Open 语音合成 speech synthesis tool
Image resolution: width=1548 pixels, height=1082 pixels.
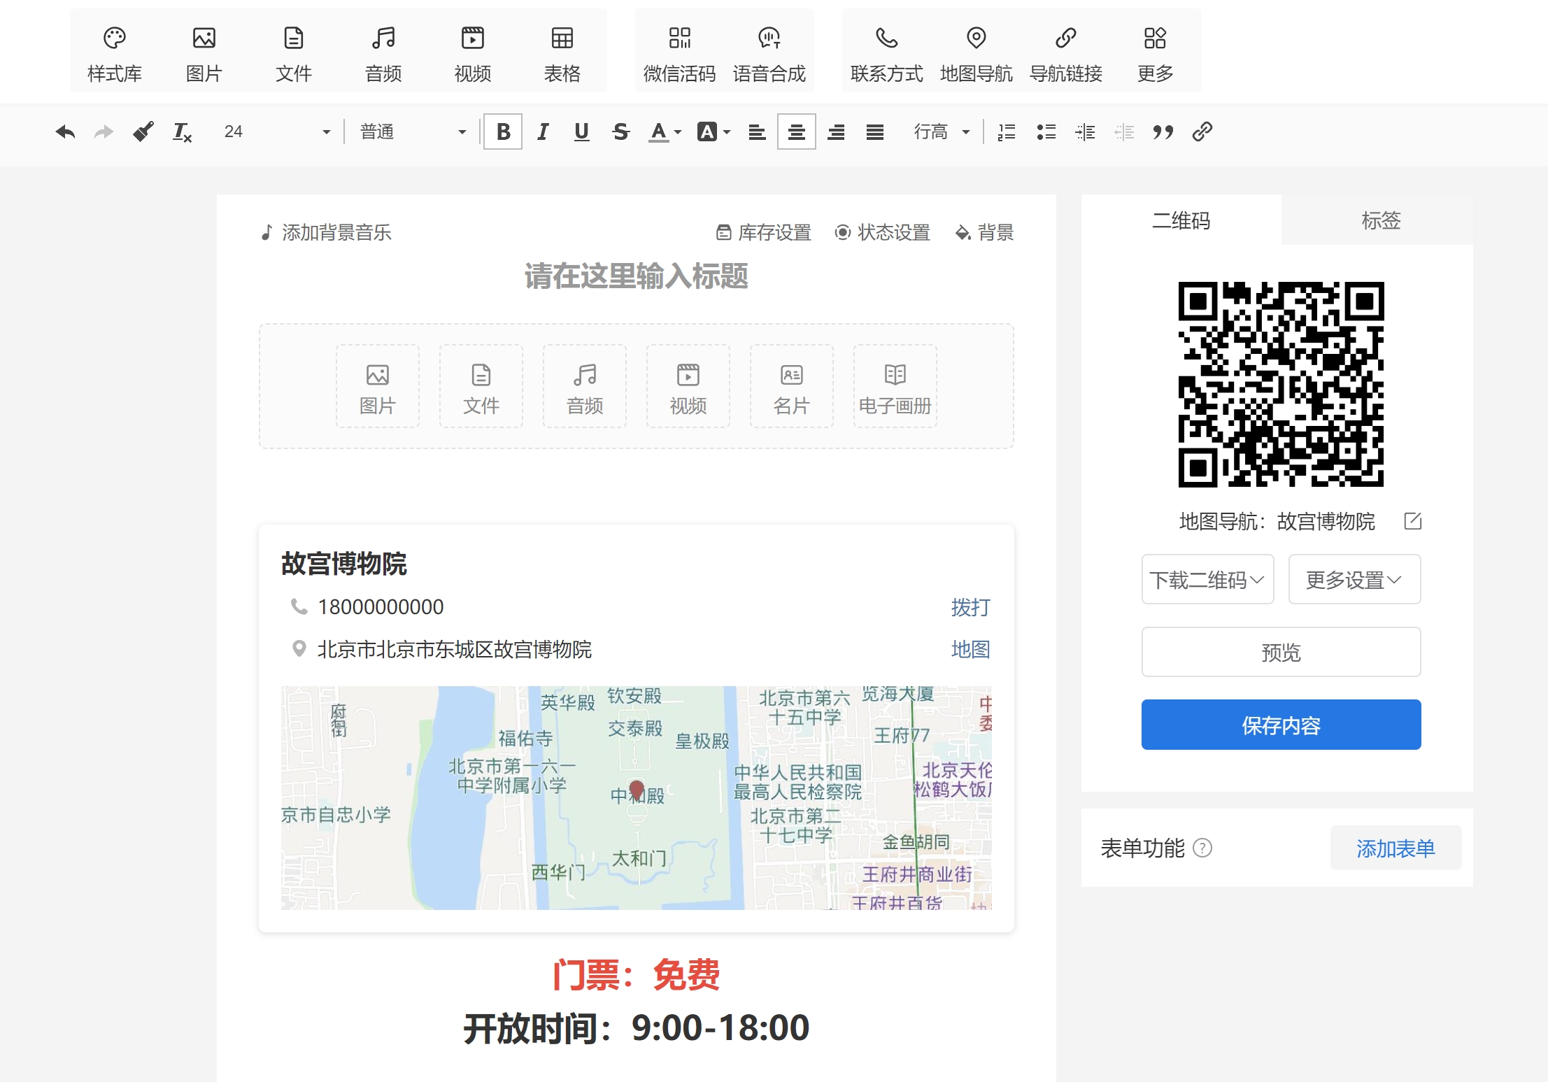(x=769, y=54)
